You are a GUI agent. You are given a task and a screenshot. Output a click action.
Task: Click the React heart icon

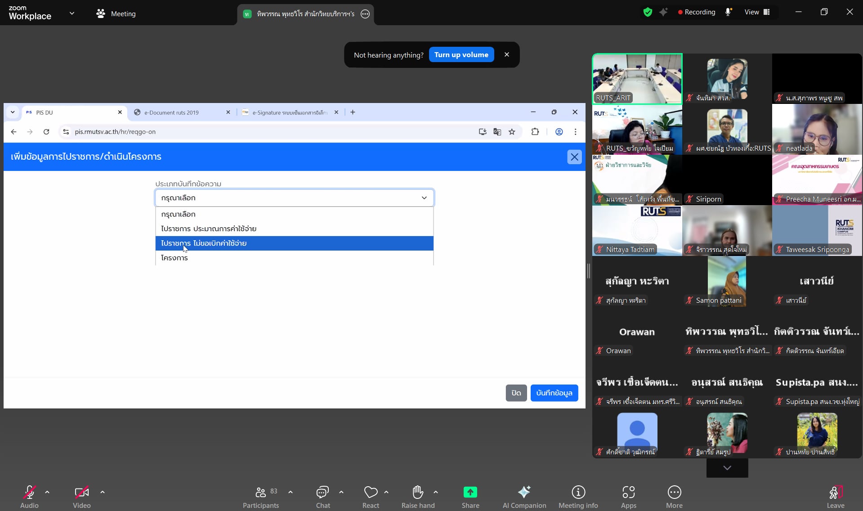pos(371,492)
